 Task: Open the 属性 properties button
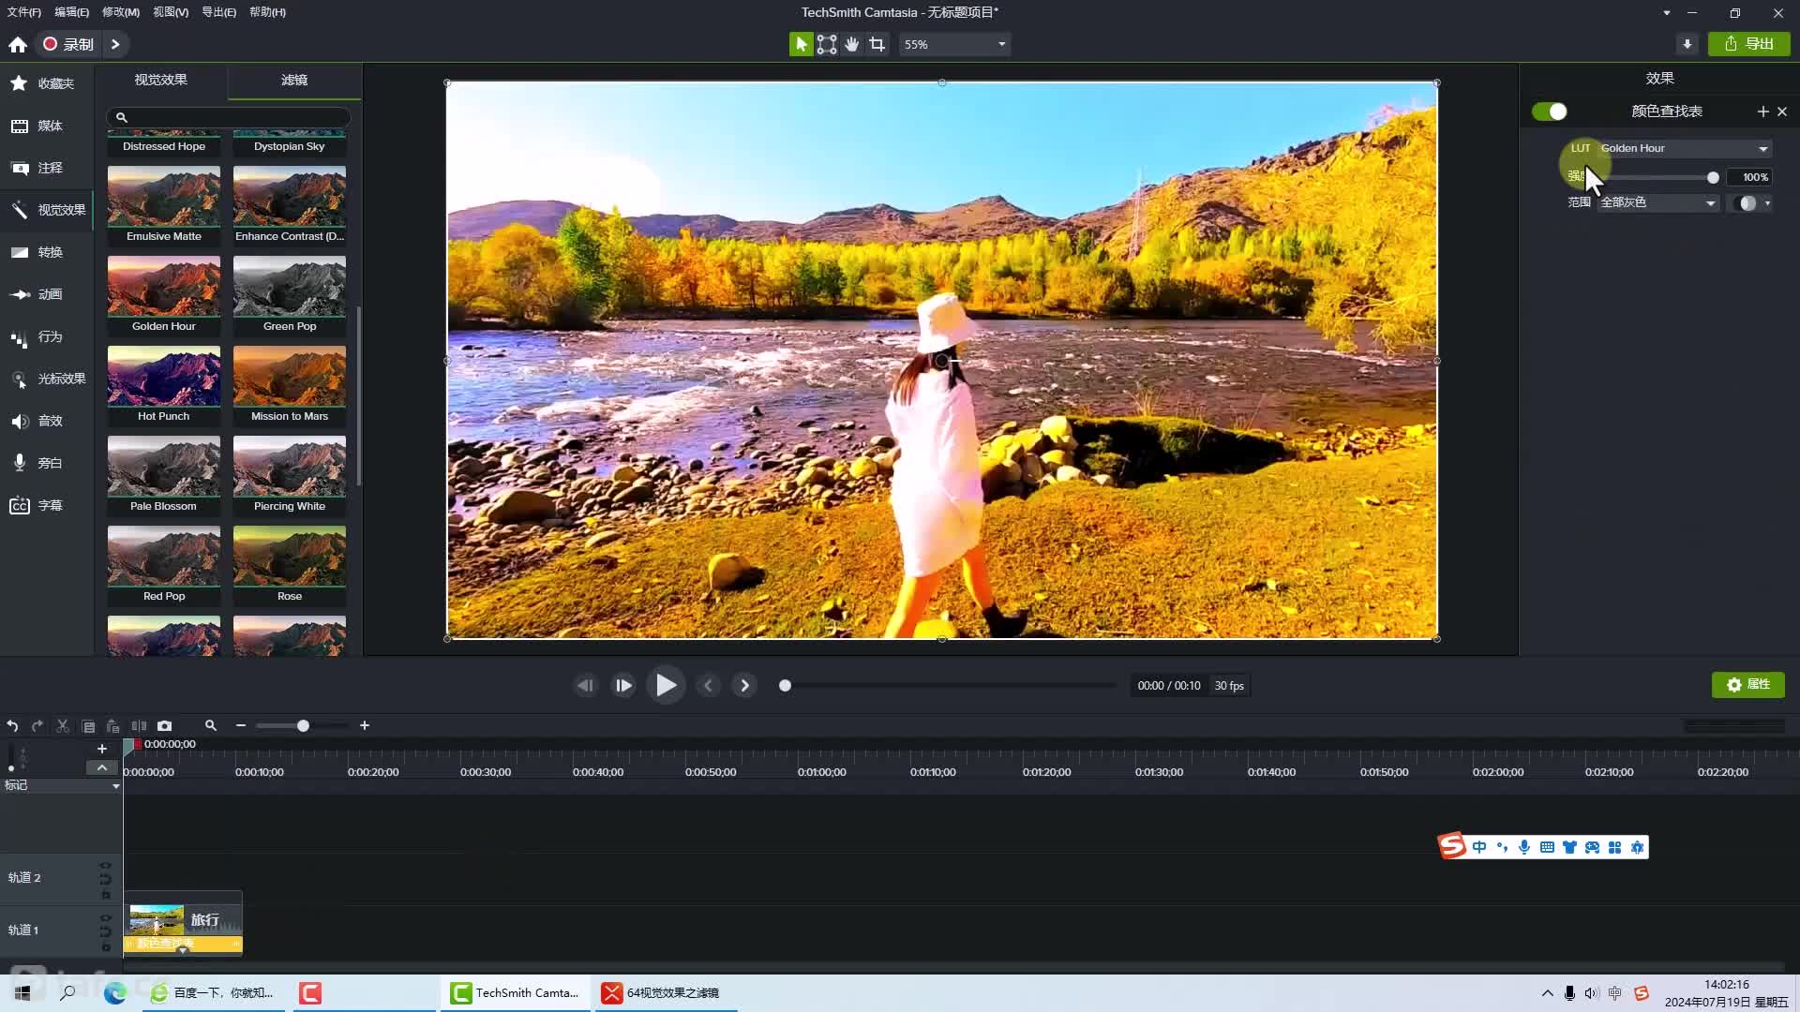[x=1748, y=685]
